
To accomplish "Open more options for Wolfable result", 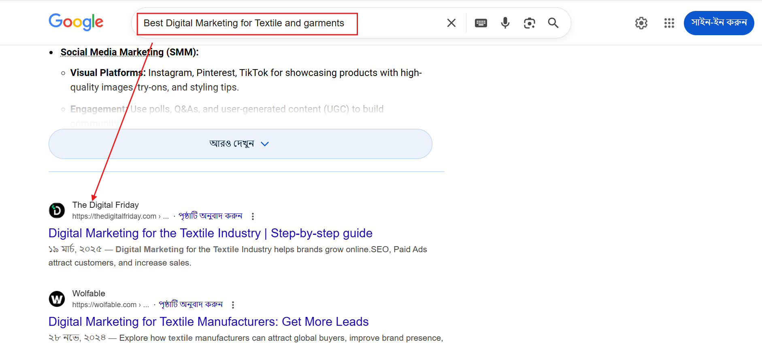I will tap(233, 305).
